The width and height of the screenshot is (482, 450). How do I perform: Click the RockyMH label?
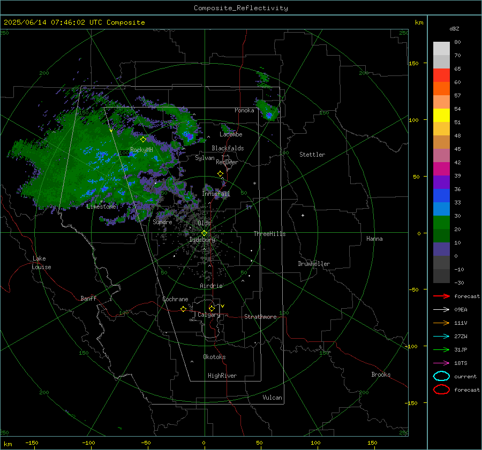[141, 150]
